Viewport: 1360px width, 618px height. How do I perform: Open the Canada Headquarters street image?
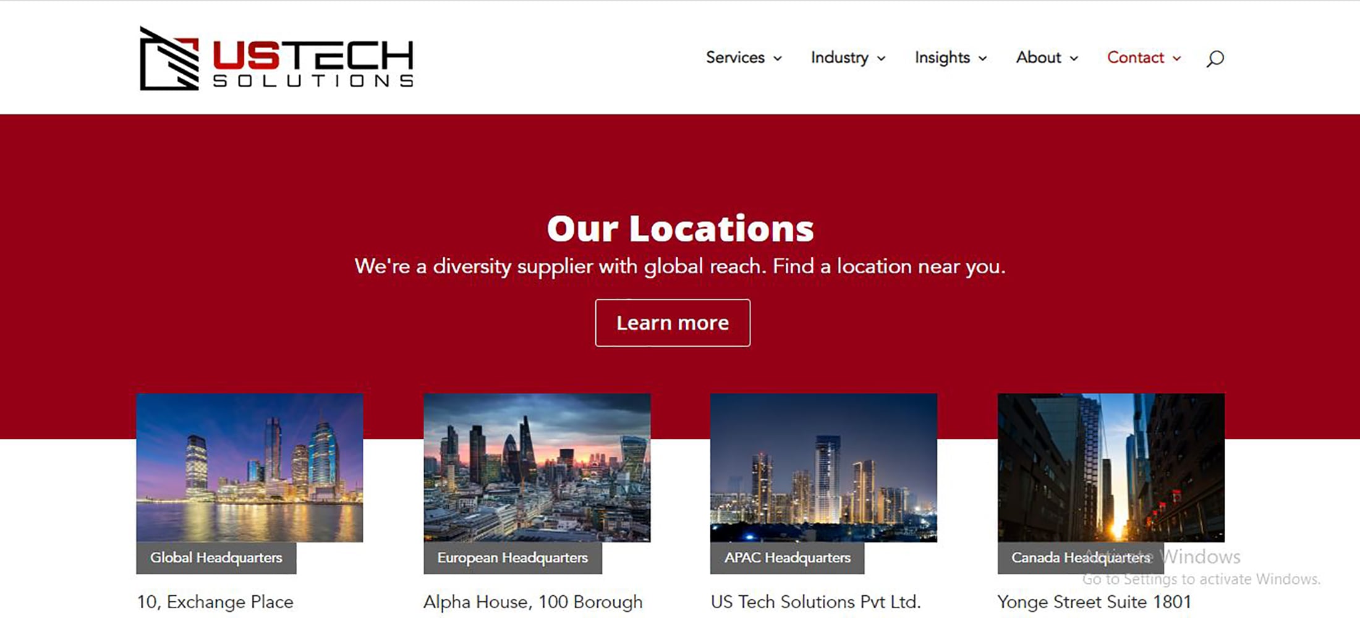pos(1111,468)
